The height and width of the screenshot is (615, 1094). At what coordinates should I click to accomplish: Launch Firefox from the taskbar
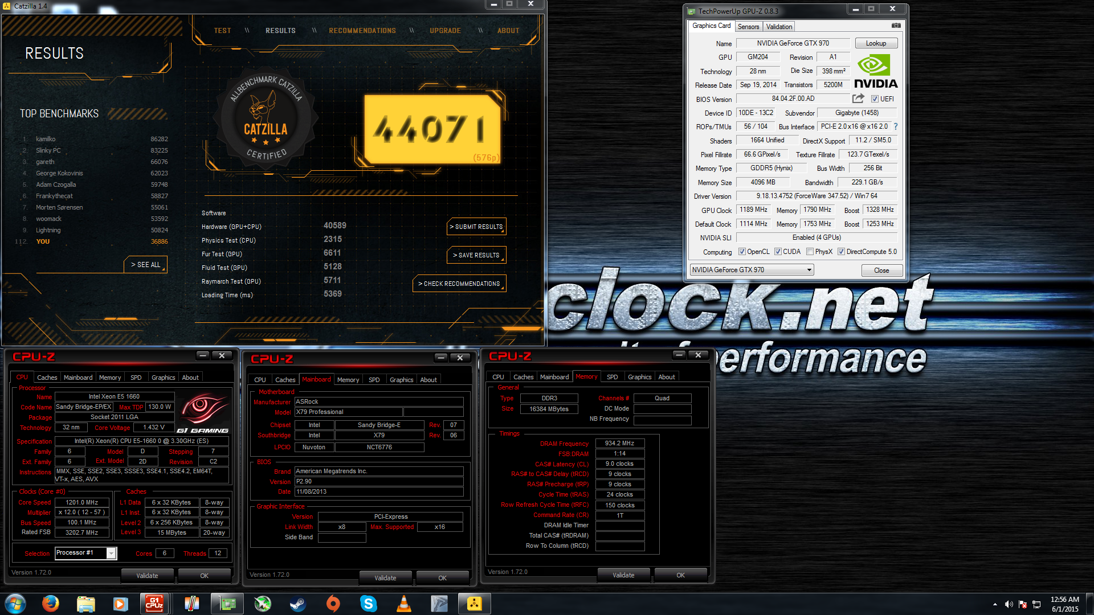click(50, 604)
